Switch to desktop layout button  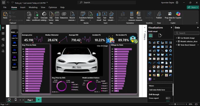coord(9,100)
